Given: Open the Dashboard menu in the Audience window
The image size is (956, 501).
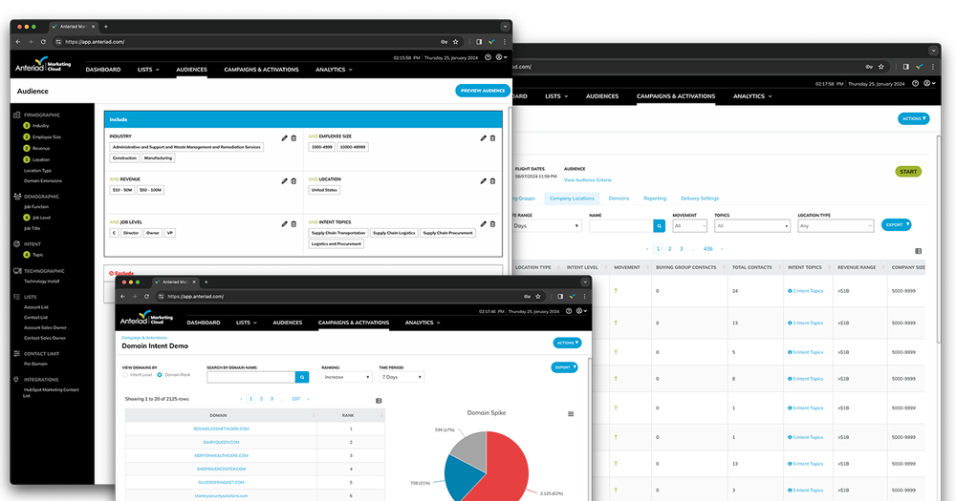Looking at the screenshot, I should click(x=103, y=70).
